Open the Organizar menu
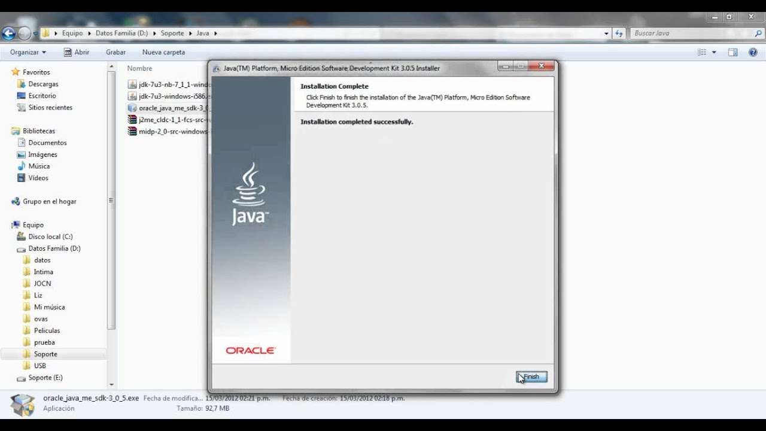 (28, 52)
